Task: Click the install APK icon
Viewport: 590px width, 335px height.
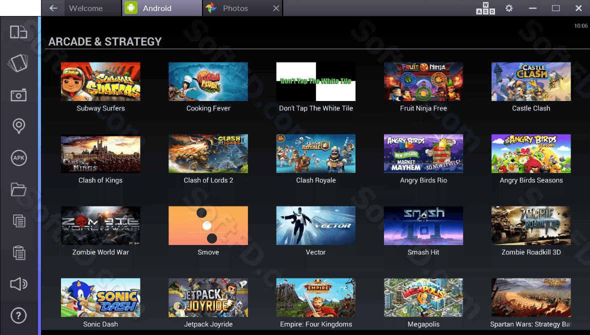Action: coord(19,157)
